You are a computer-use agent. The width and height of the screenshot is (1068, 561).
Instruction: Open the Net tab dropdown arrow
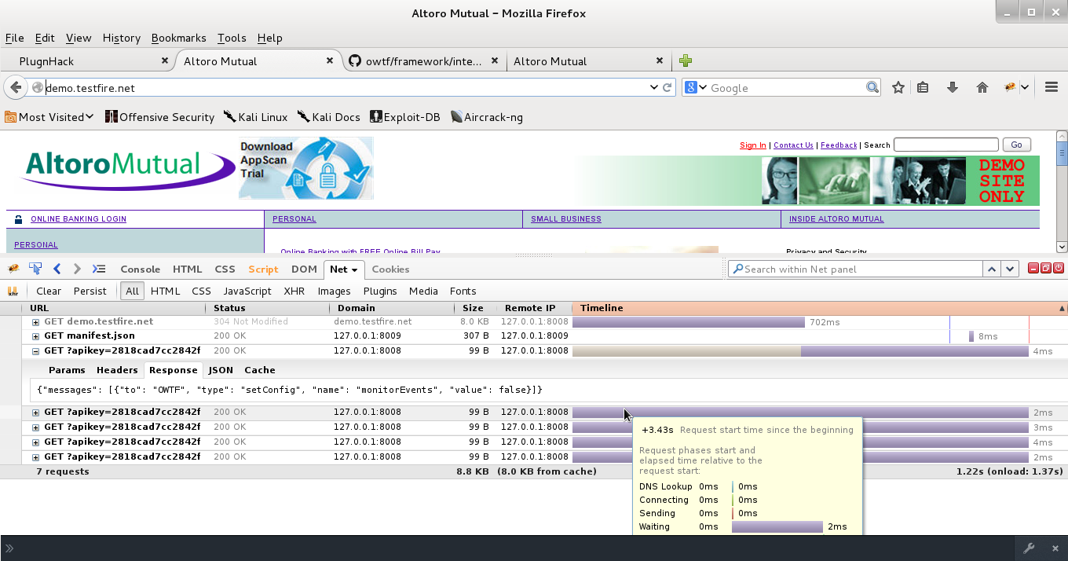coord(355,269)
